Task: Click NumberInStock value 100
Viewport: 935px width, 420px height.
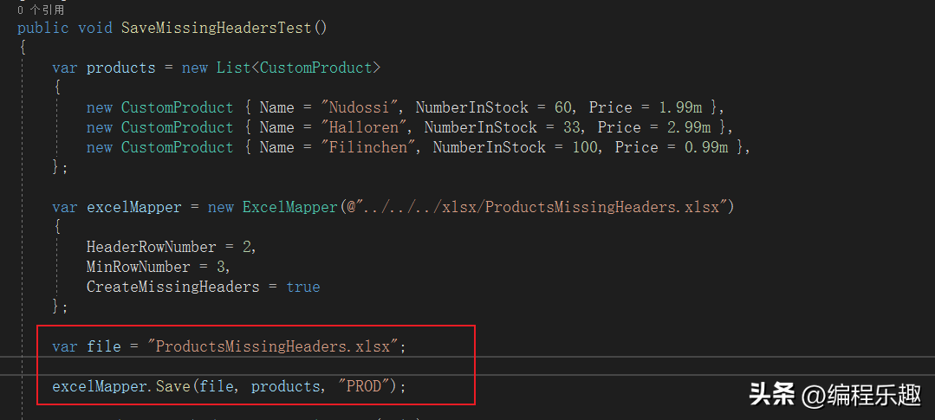Action: 584,147
